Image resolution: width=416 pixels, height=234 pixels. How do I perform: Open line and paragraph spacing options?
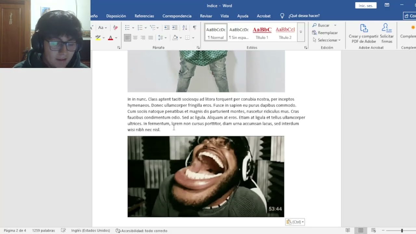coord(162,38)
